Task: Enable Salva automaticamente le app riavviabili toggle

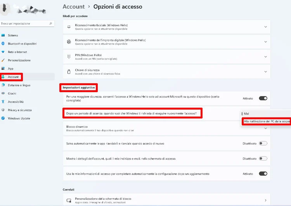Action: pos(263,143)
